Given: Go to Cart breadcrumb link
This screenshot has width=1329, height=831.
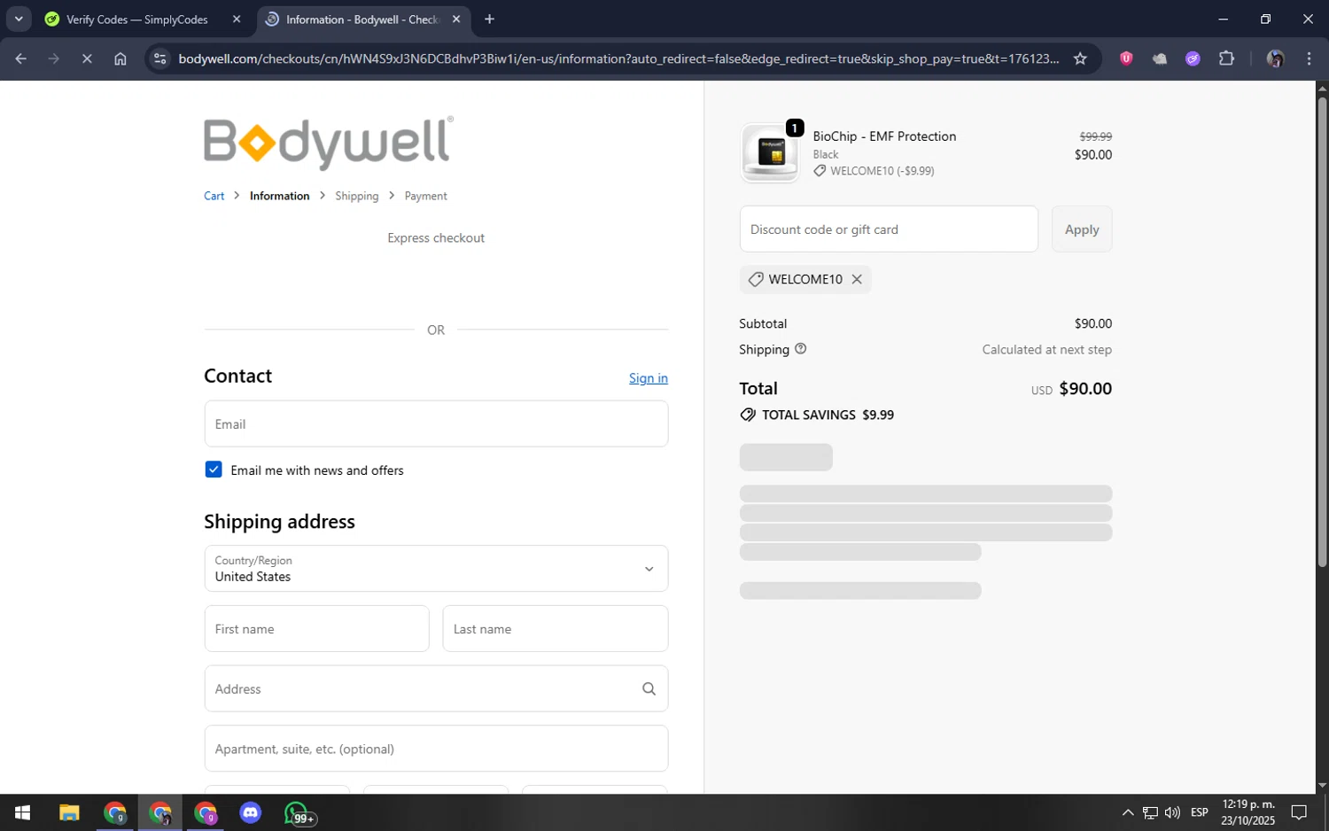Looking at the screenshot, I should pos(214,196).
